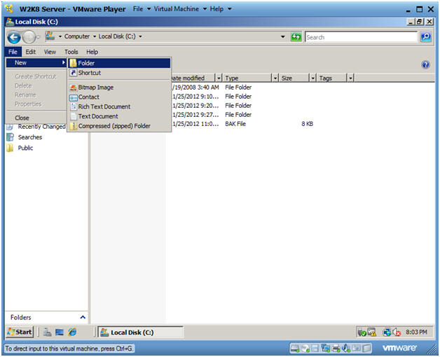The height and width of the screenshot is (357, 440).
Task: Expand the Computer breadcrumb dropdown arrow
Action: coord(95,36)
